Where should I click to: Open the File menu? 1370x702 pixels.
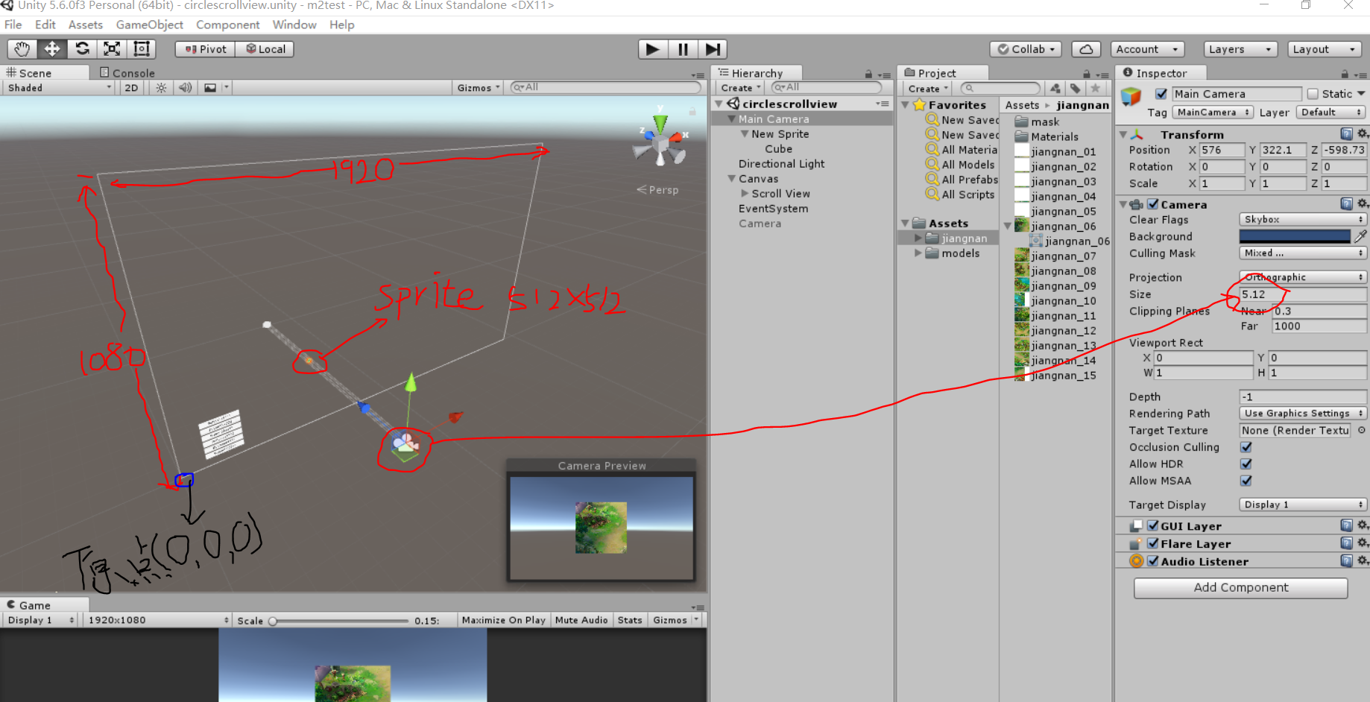pyautogui.click(x=13, y=25)
